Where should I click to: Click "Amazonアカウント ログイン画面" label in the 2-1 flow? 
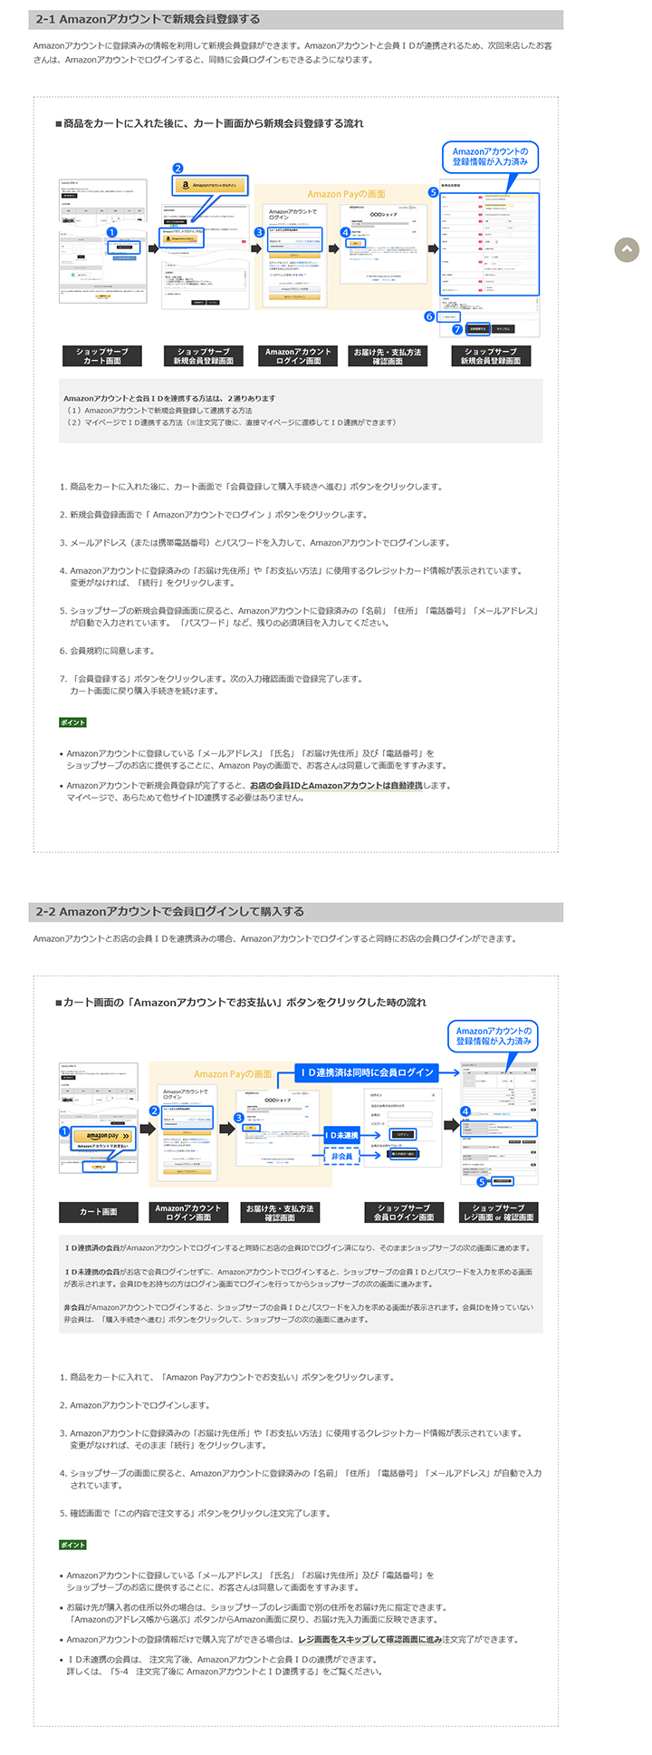click(x=298, y=356)
